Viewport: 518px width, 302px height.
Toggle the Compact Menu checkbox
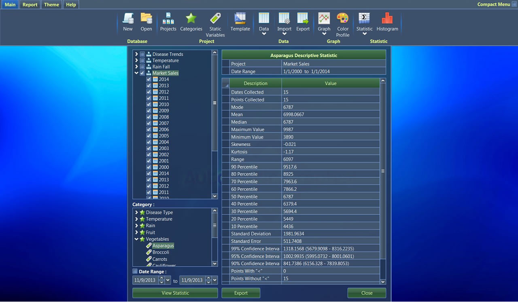pyautogui.click(x=514, y=4)
